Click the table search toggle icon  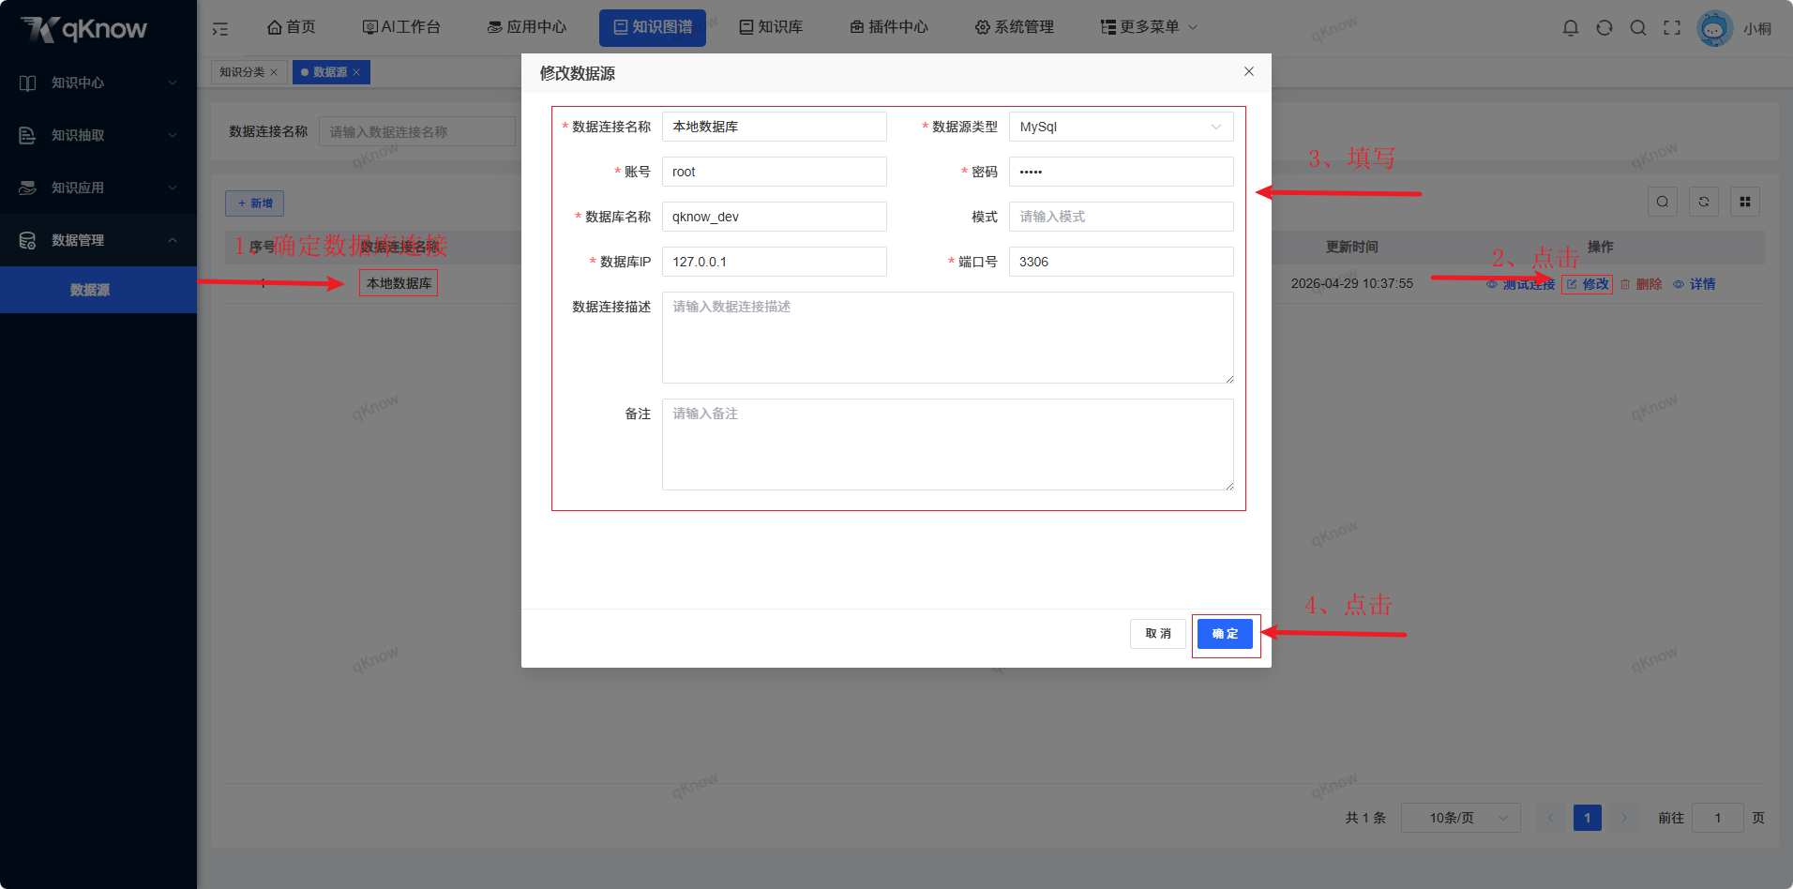(1663, 202)
